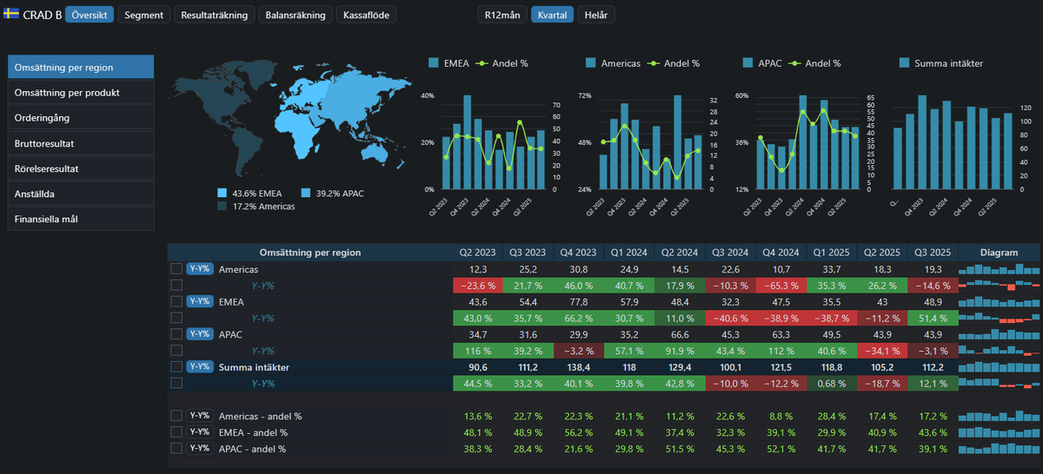Viewport: 1043px width, 474px height.
Task: Click the Omsättning per region table header
Action: (x=310, y=253)
